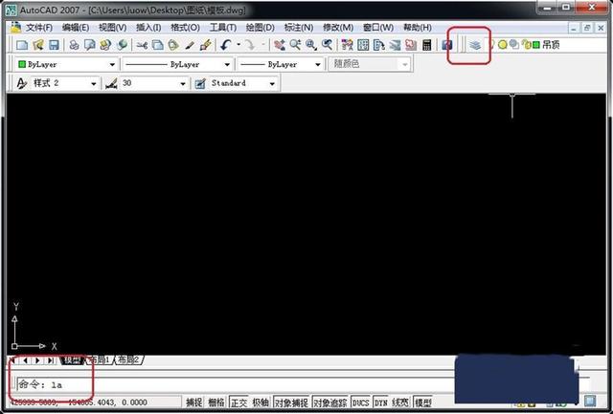Click the Open file icon in toolbar
613x414 pixels.
[x=38, y=45]
